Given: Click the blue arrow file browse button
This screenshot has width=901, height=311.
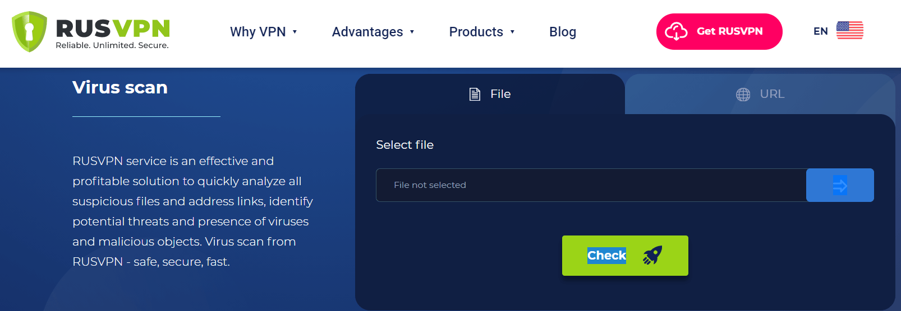Looking at the screenshot, I should tap(840, 185).
